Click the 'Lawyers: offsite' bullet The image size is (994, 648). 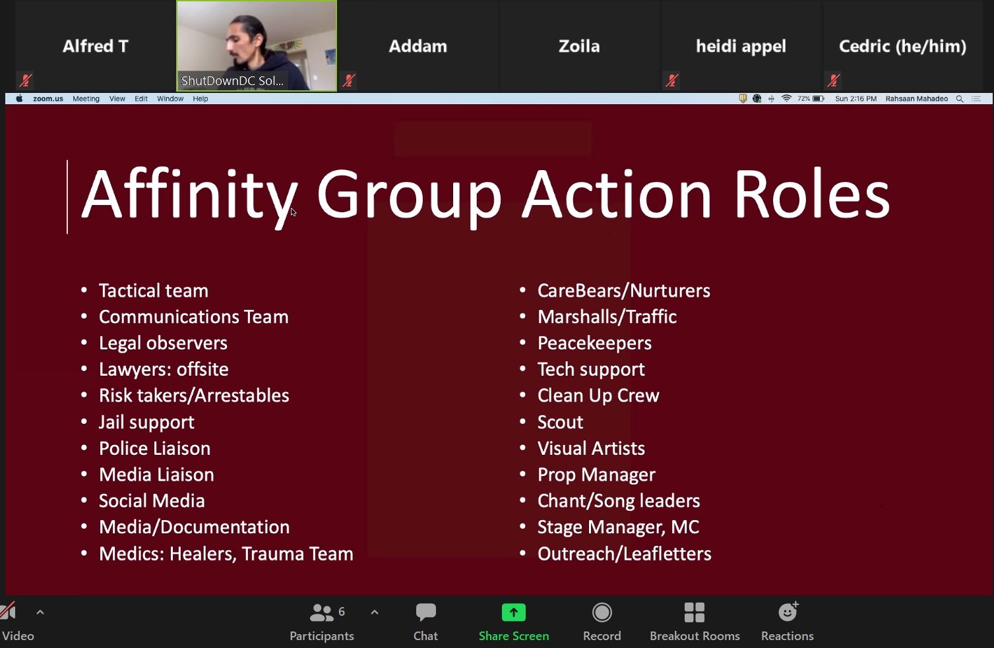coord(164,369)
